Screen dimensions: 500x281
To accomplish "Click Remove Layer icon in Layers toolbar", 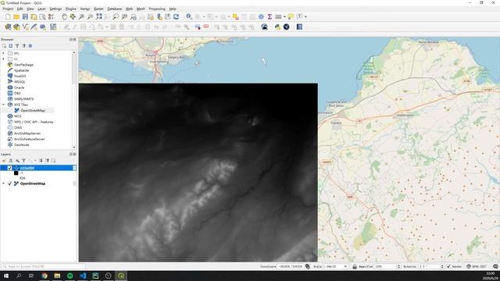I will (54, 161).
